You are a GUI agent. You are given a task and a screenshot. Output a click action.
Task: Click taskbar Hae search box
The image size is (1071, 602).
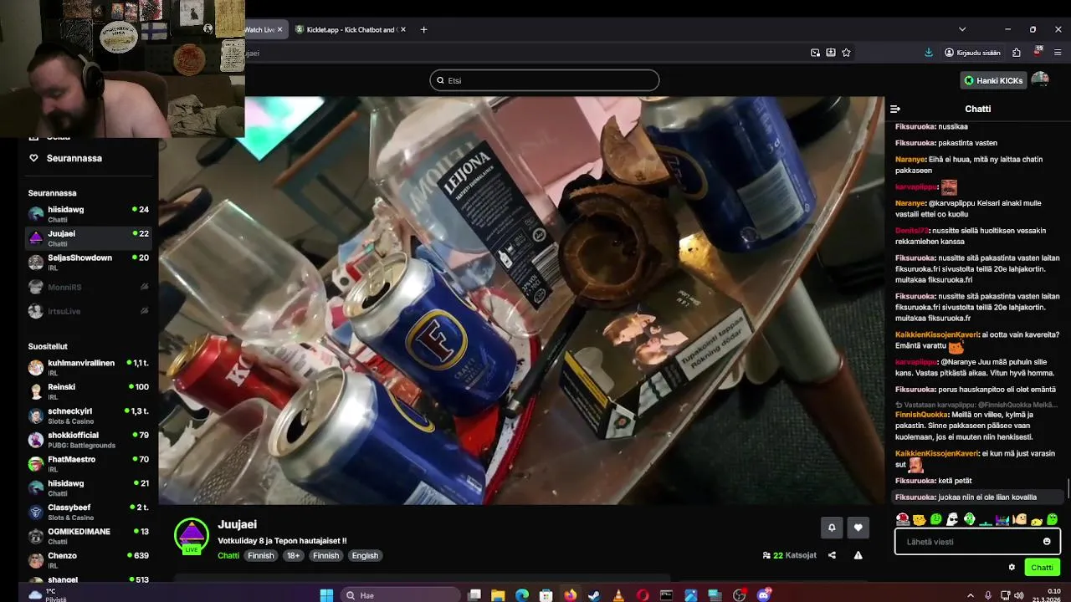click(x=402, y=595)
